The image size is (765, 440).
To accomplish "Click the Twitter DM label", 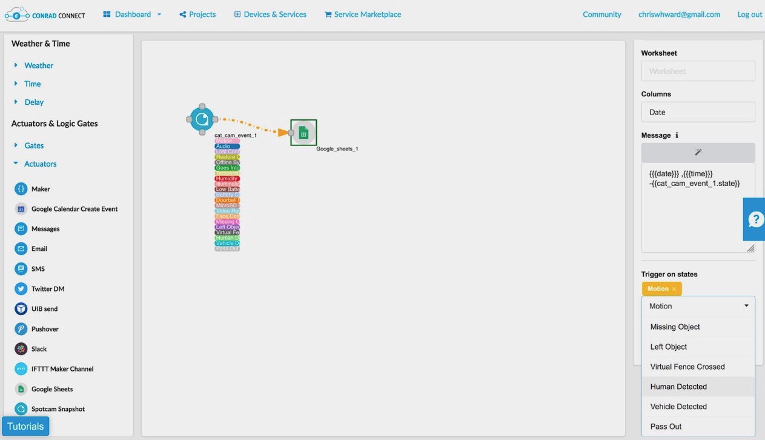I will pyautogui.click(x=48, y=289).
